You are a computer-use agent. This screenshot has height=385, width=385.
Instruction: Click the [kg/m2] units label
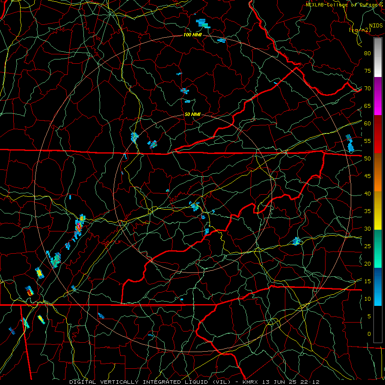pyautogui.click(x=360, y=30)
